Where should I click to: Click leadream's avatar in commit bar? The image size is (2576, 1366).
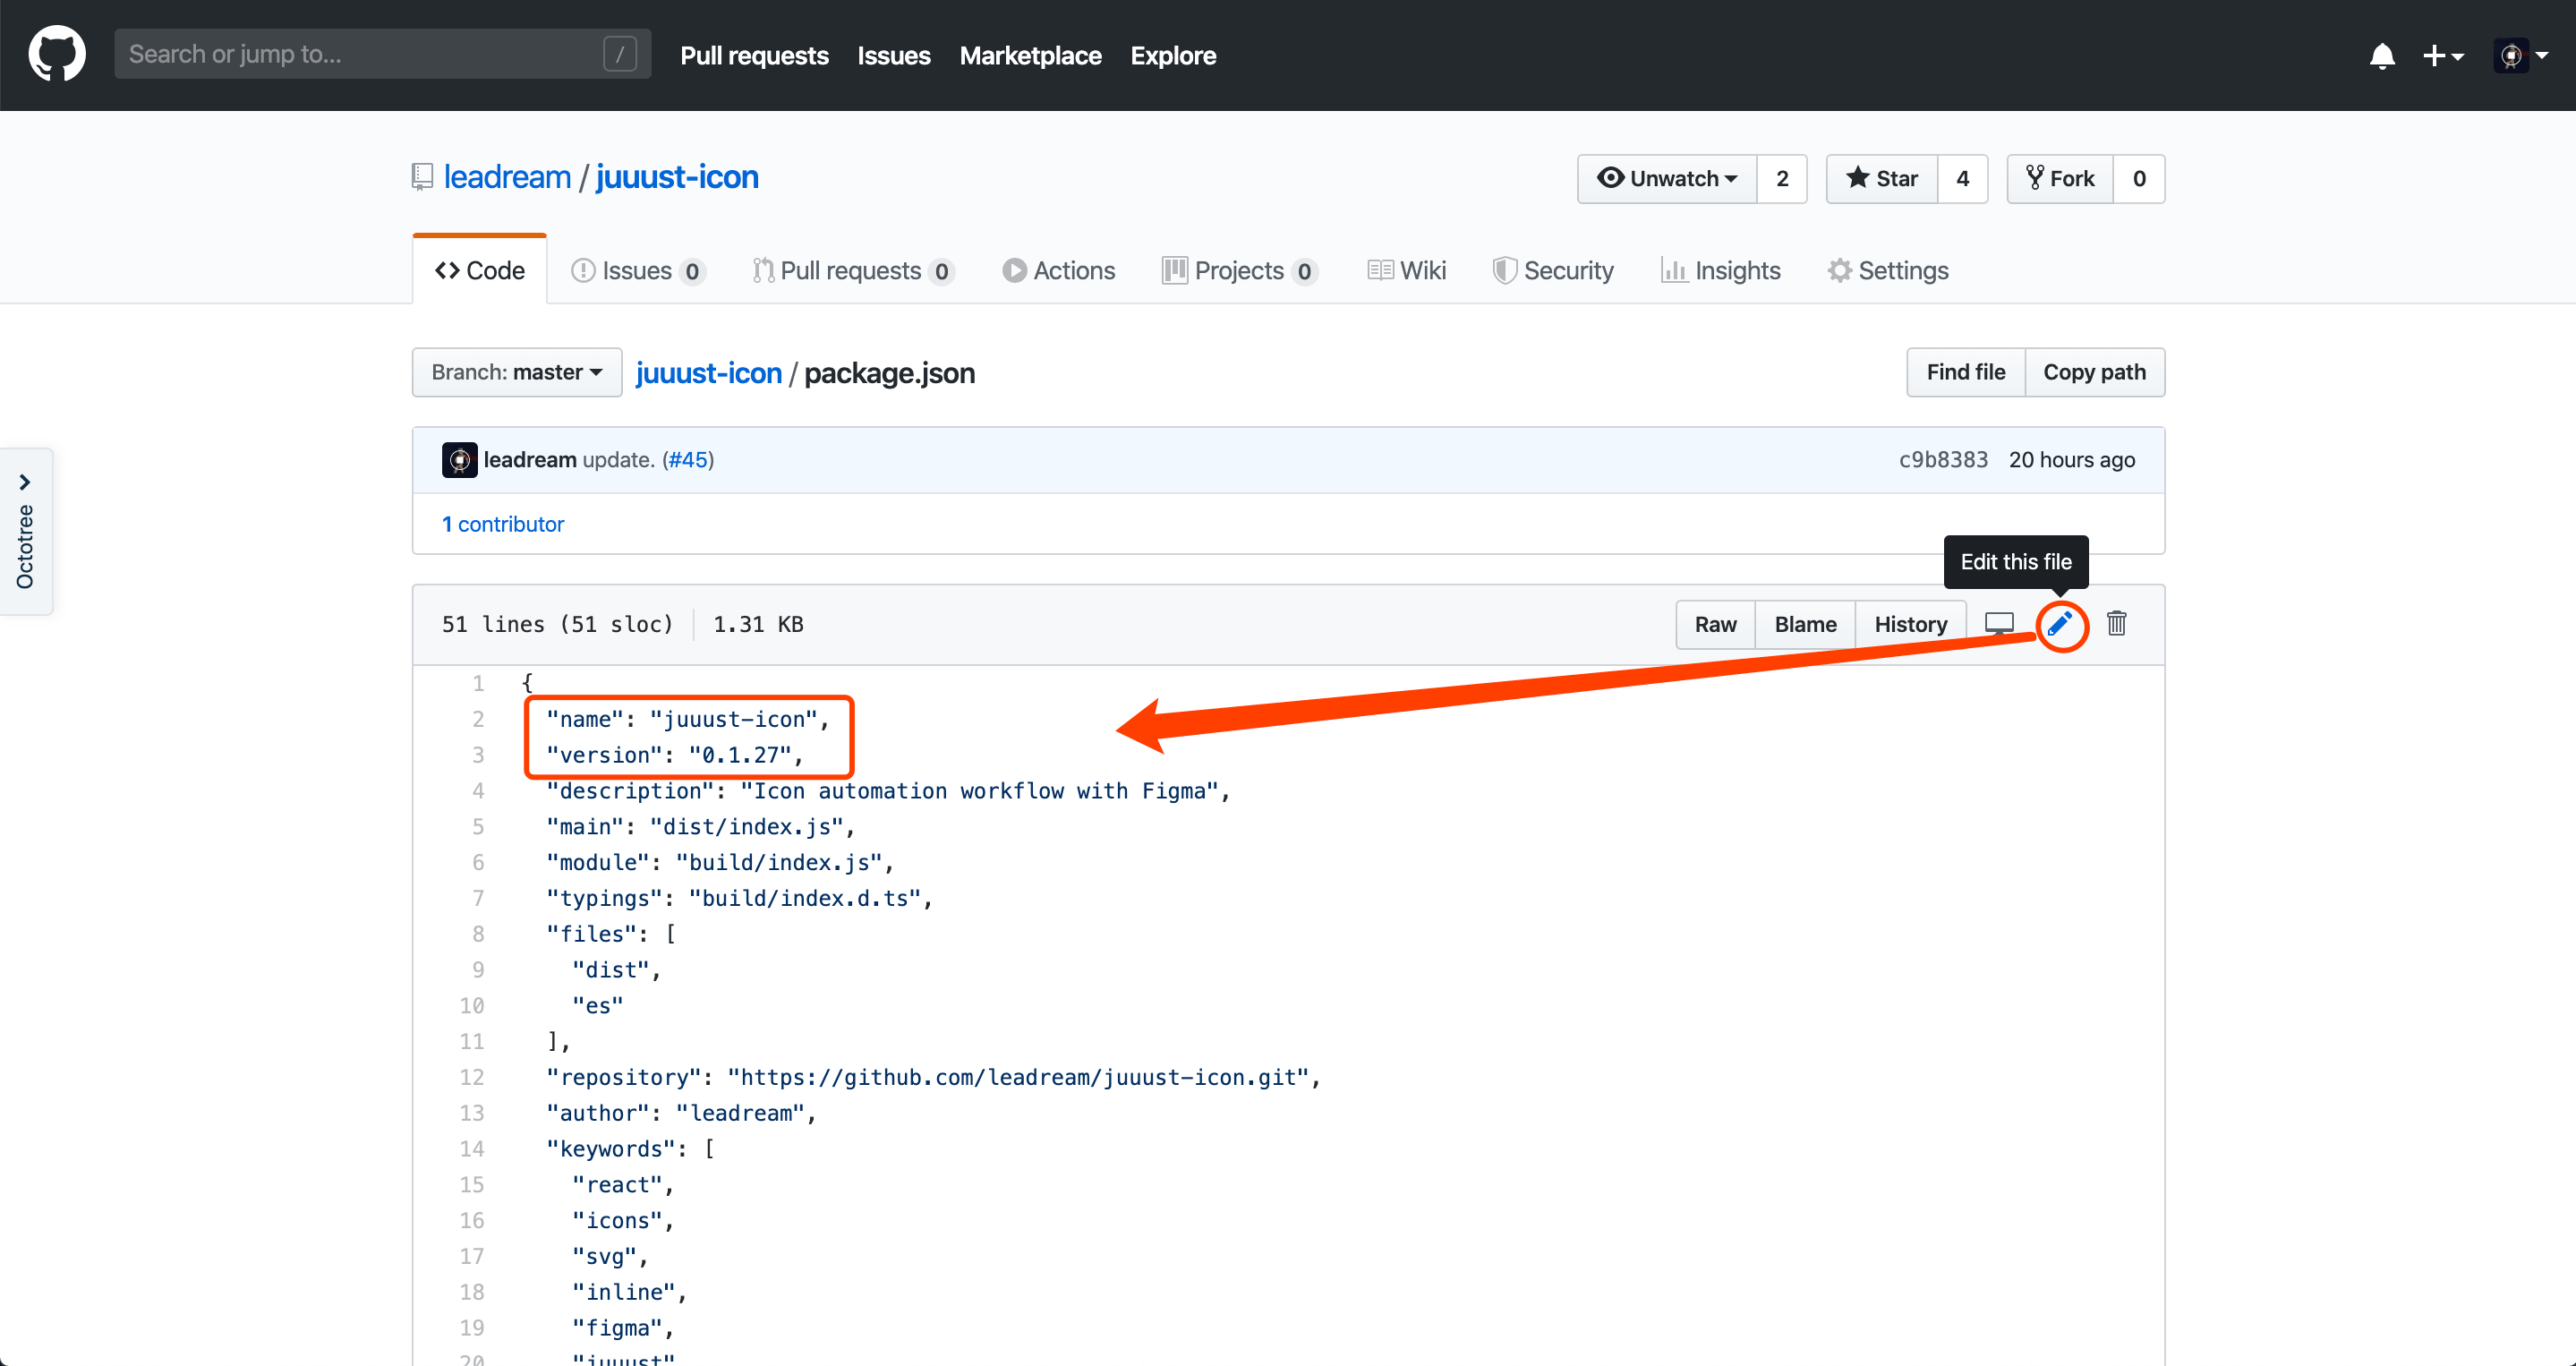tap(459, 460)
